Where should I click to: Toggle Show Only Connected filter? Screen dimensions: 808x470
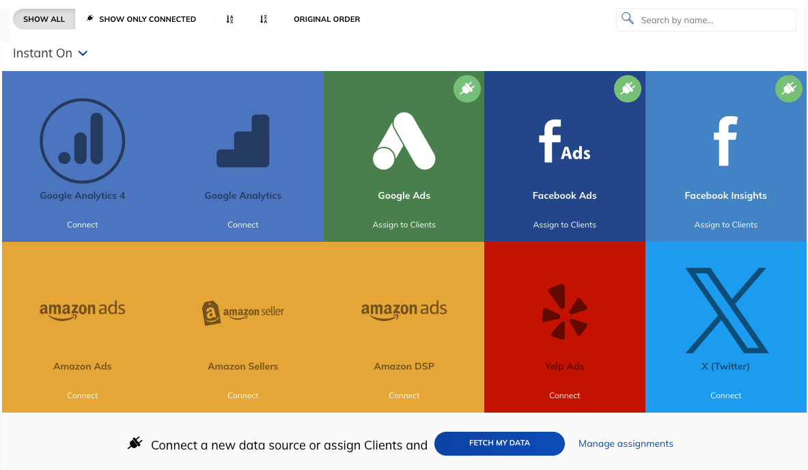point(141,19)
